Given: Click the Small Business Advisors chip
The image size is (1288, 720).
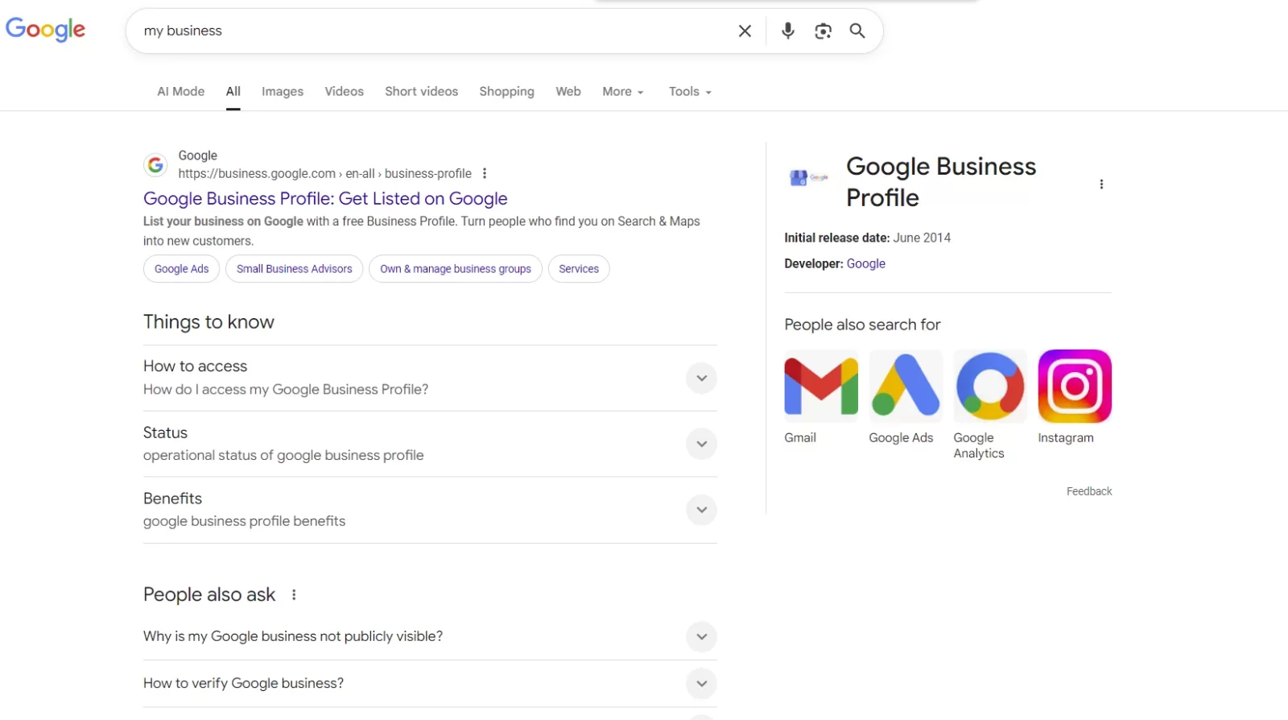Looking at the screenshot, I should pyautogui.click(x=295, y=269).
